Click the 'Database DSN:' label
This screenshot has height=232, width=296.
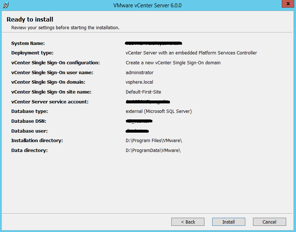pyautogui.click(x=29, y=121)
